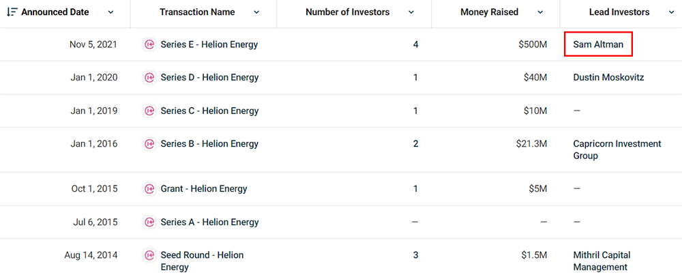The height and width of the screenshot is (277, 682).
Task: Click the Series D funding round icon
Action: [x=149, y=78]
